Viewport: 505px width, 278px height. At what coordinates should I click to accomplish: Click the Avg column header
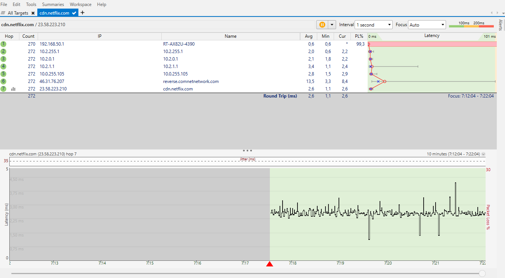pos(308,36)
